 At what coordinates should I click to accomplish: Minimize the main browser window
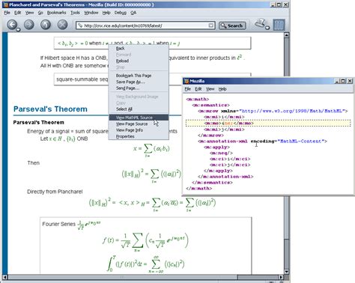pos(273,4)
